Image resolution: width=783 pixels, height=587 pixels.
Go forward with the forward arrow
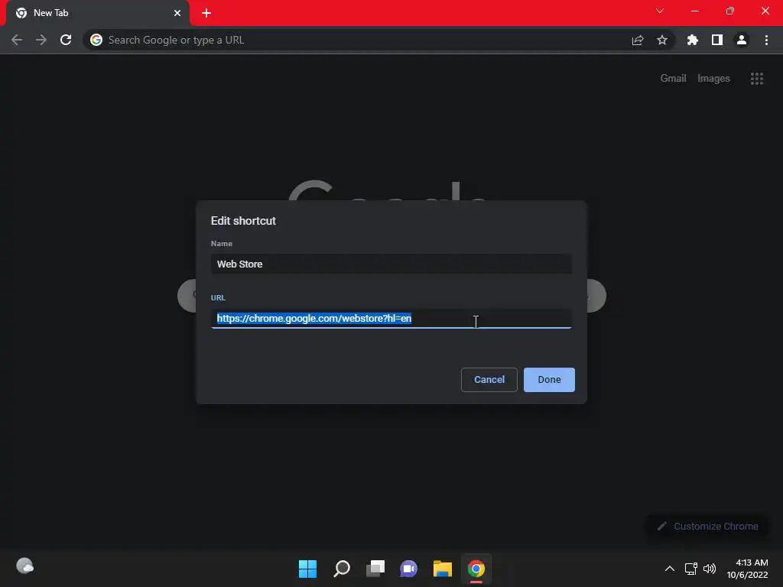pyautogui.click(x=41, y=40)
